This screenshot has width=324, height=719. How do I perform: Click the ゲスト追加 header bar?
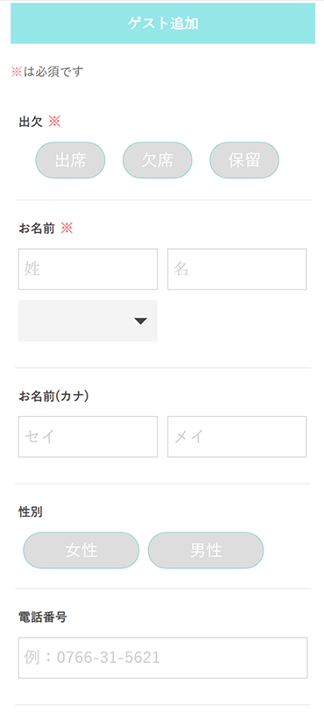(163, 24)
